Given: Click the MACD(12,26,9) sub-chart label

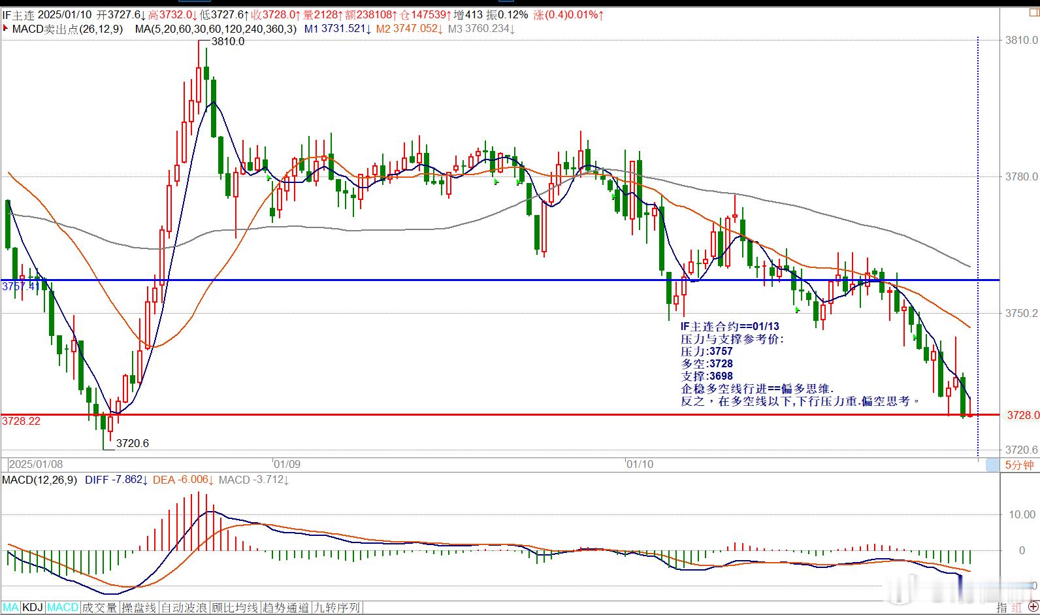Looking at the screenshot, I should [x=39, y=480].
